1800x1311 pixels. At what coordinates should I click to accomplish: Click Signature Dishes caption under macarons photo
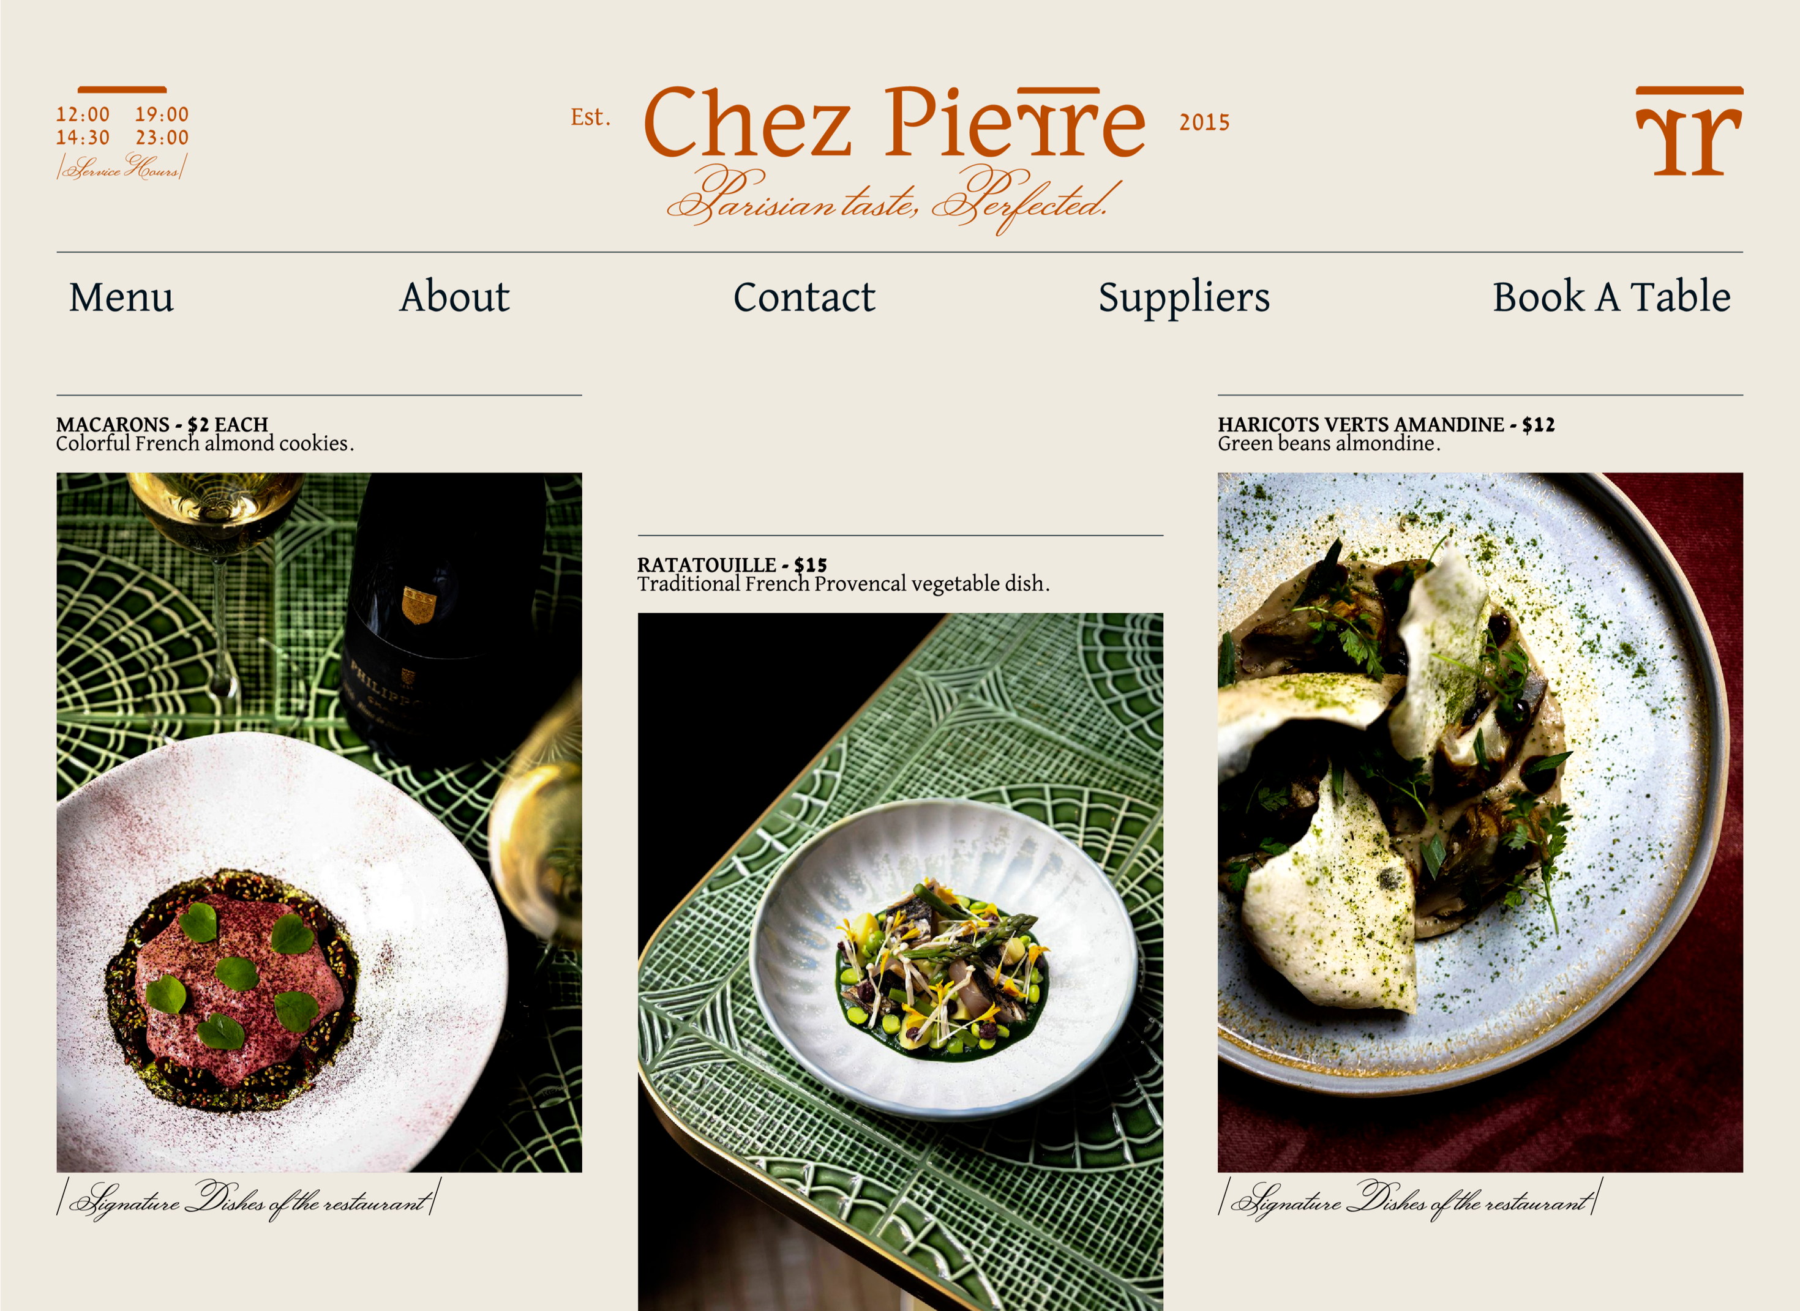tap(249, 1199)
